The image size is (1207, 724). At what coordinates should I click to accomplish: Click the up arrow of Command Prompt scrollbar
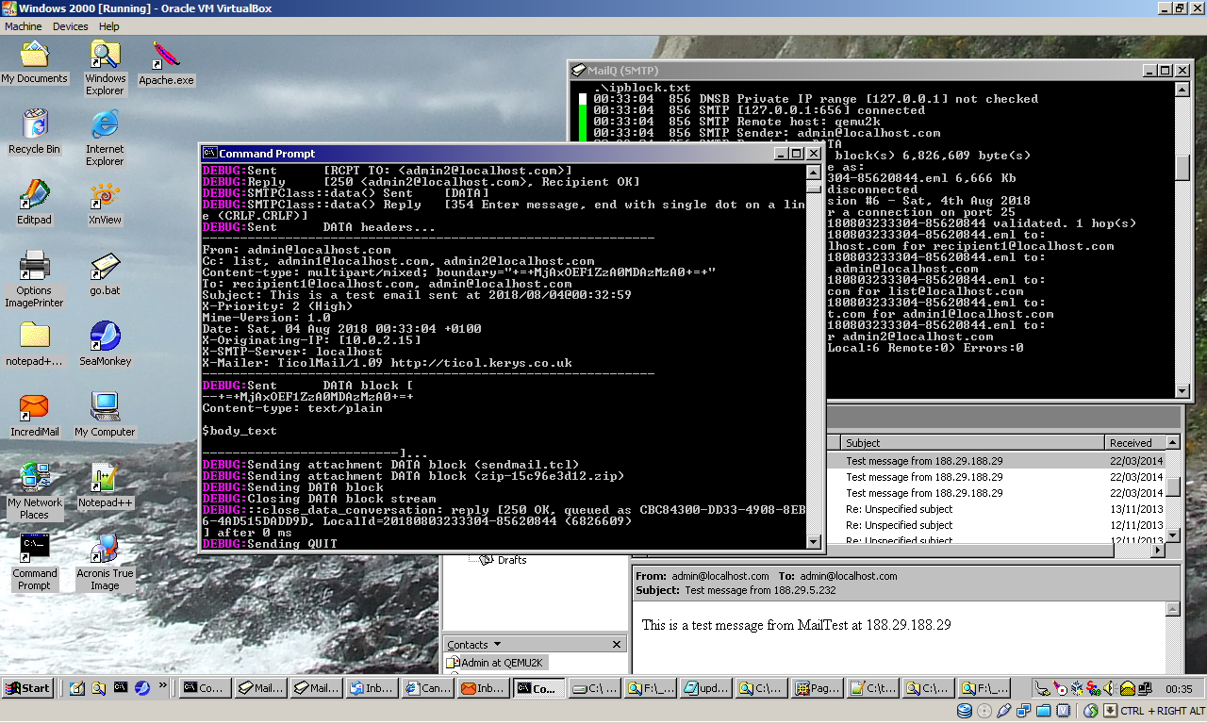tap(813, 173)
